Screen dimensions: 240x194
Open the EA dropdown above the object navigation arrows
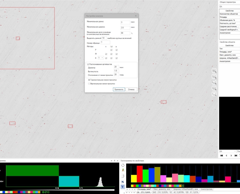coord(228,151)
